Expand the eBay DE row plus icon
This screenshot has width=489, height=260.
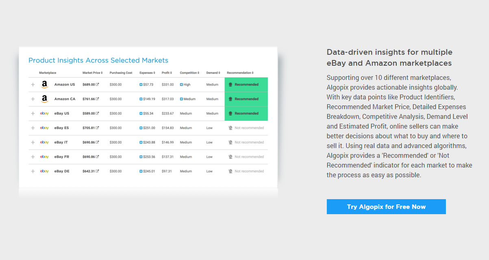click(x=33, y=171)
